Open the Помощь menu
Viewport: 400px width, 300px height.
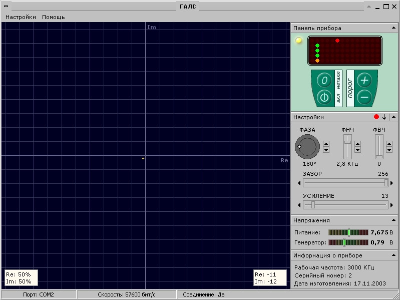click(x=53, y=17)
